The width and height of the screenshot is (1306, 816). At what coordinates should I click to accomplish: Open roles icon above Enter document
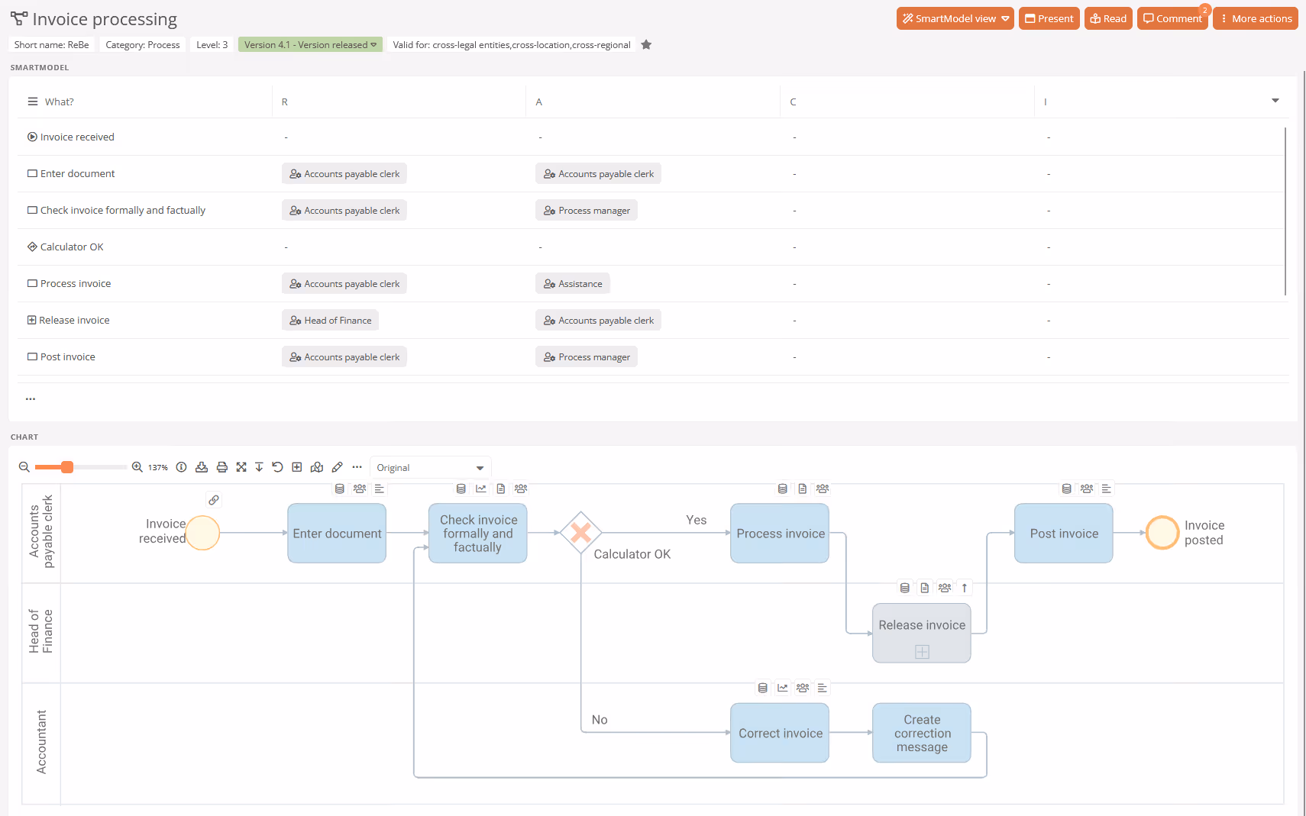click(x=360, y=489)
